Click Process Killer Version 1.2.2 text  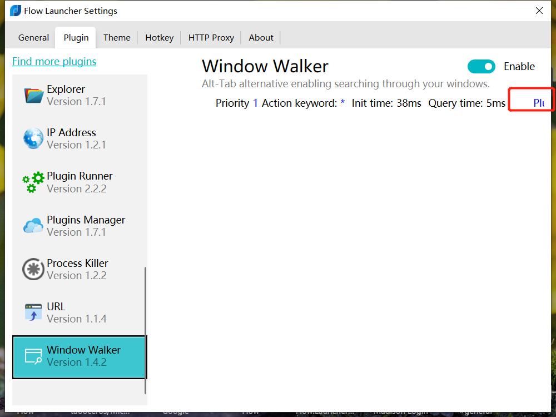coord(77,276)
